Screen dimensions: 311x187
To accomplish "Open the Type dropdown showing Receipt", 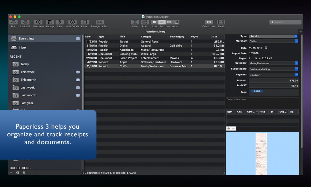I will coord(273,36).
